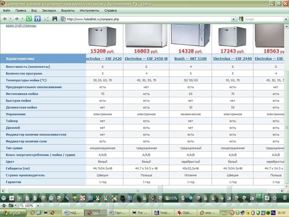
Task: Open the Закладки menu
Action: [x=49, y=11]
